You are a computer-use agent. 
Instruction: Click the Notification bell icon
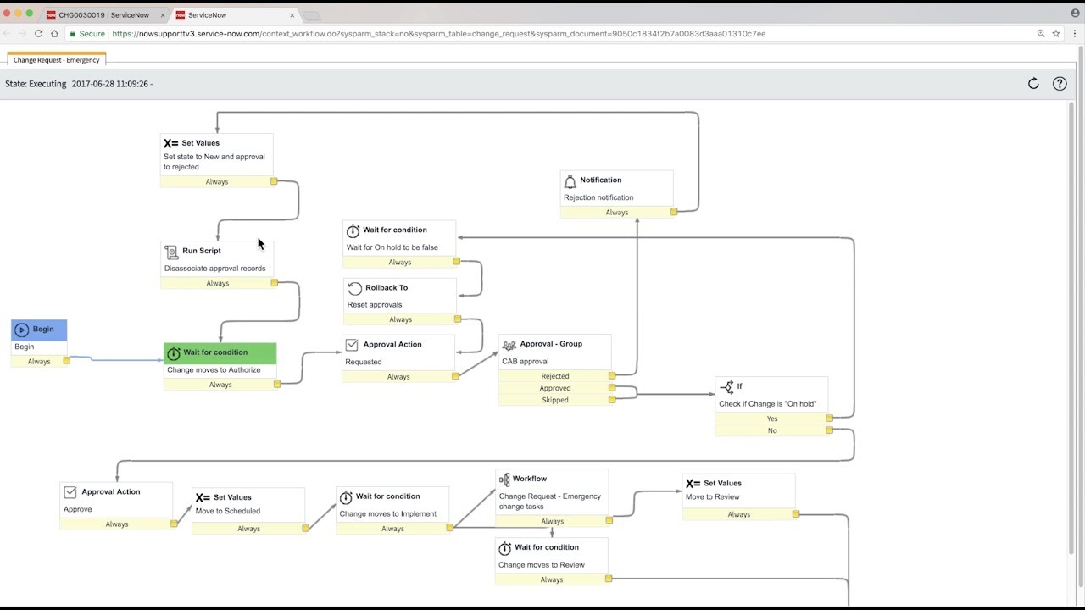pos(570,180)
